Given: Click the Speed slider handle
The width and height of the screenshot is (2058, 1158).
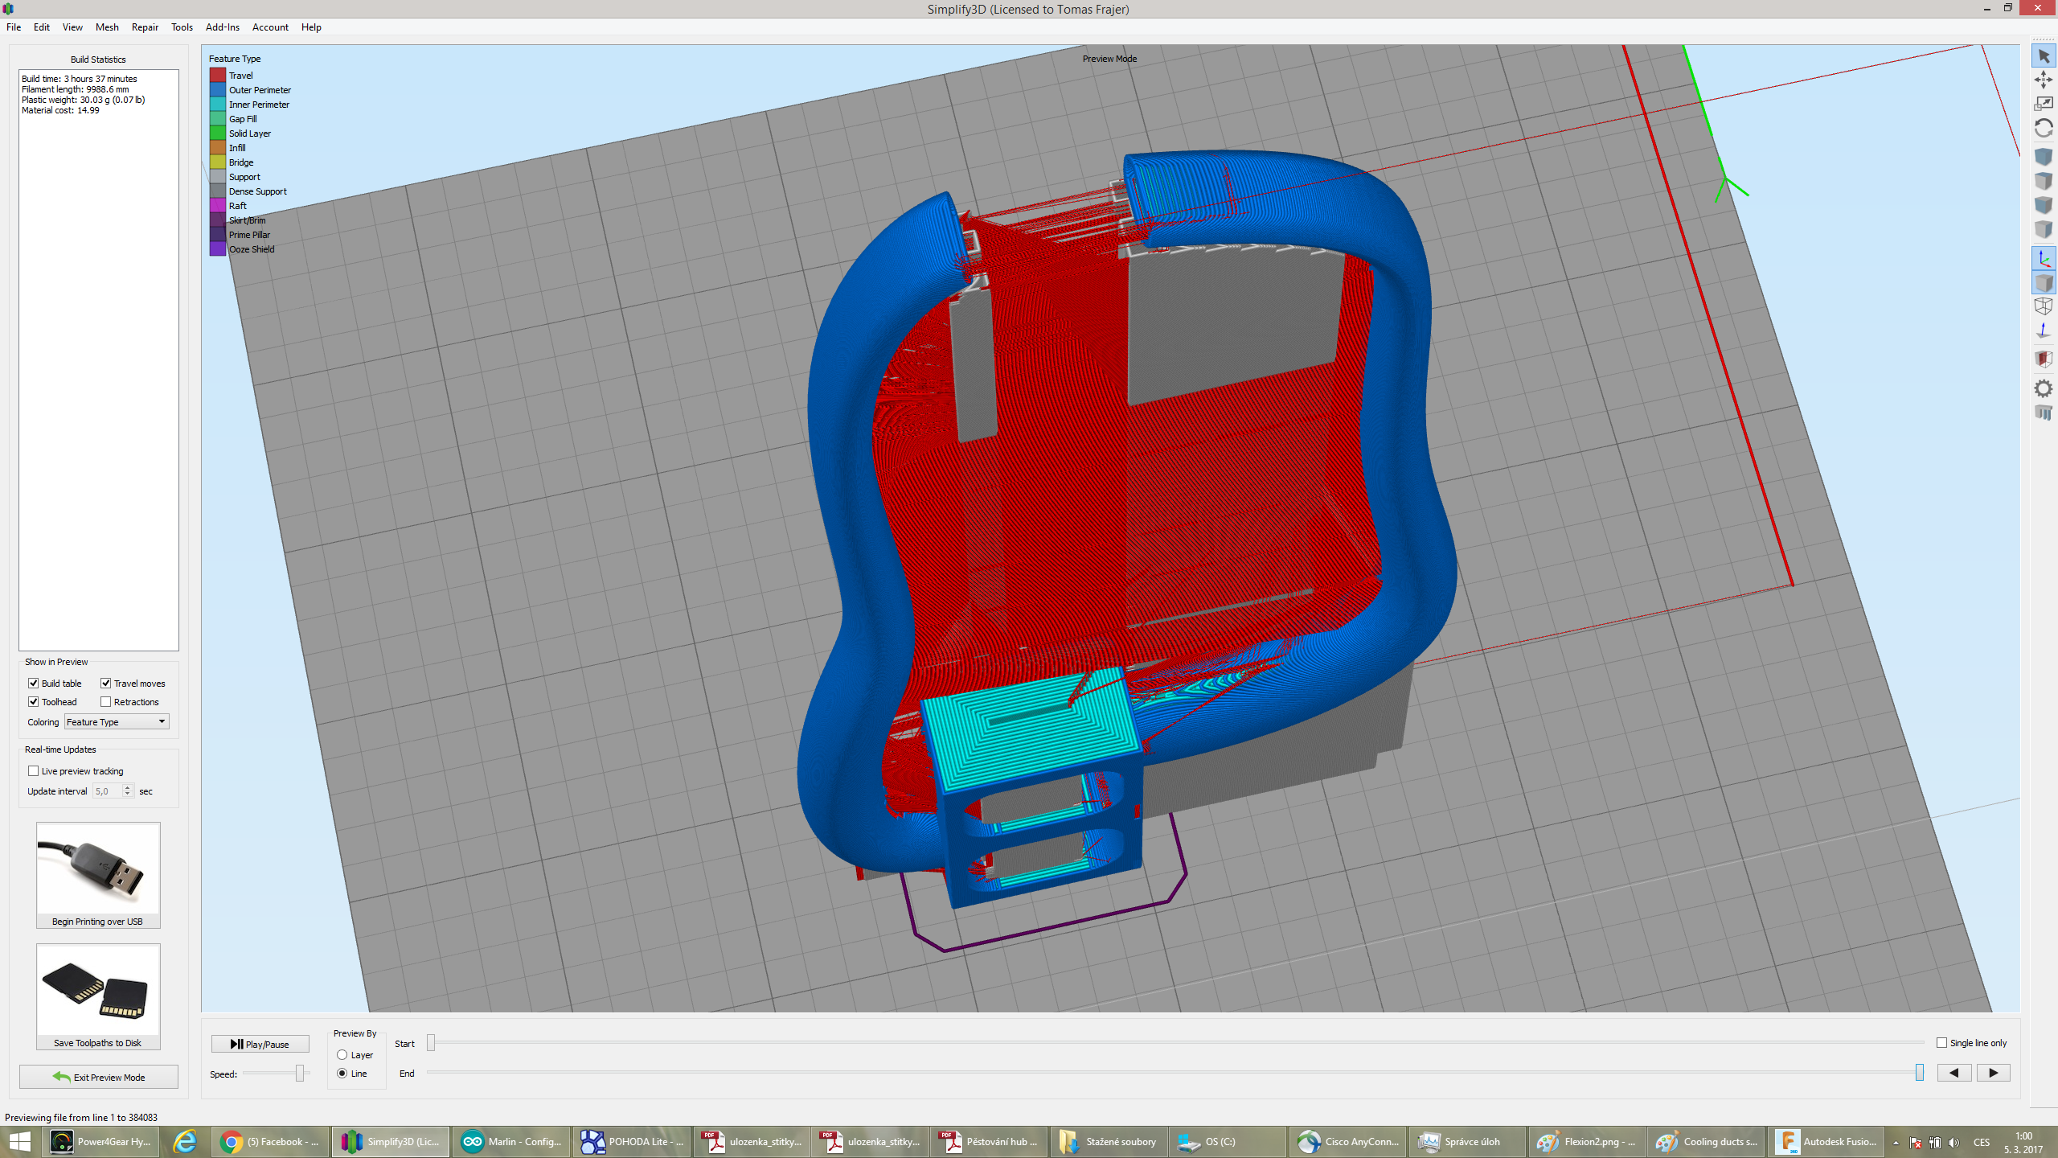Looking at the screenshot, I should [300, 1074].
